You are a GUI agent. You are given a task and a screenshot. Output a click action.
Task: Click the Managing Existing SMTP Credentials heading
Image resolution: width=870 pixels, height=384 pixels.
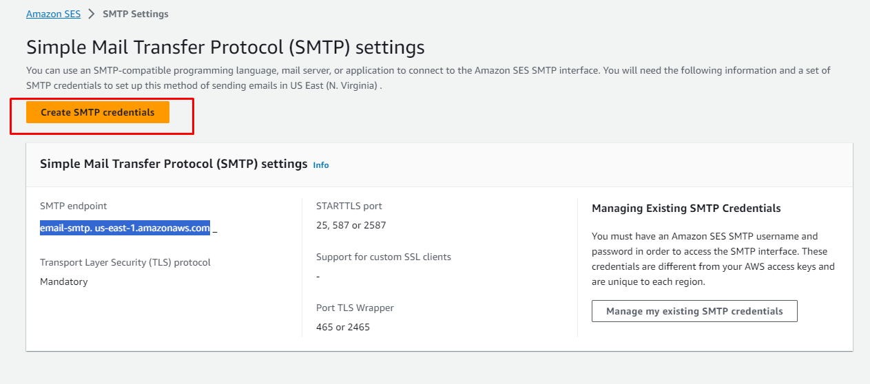coord(685,208)
